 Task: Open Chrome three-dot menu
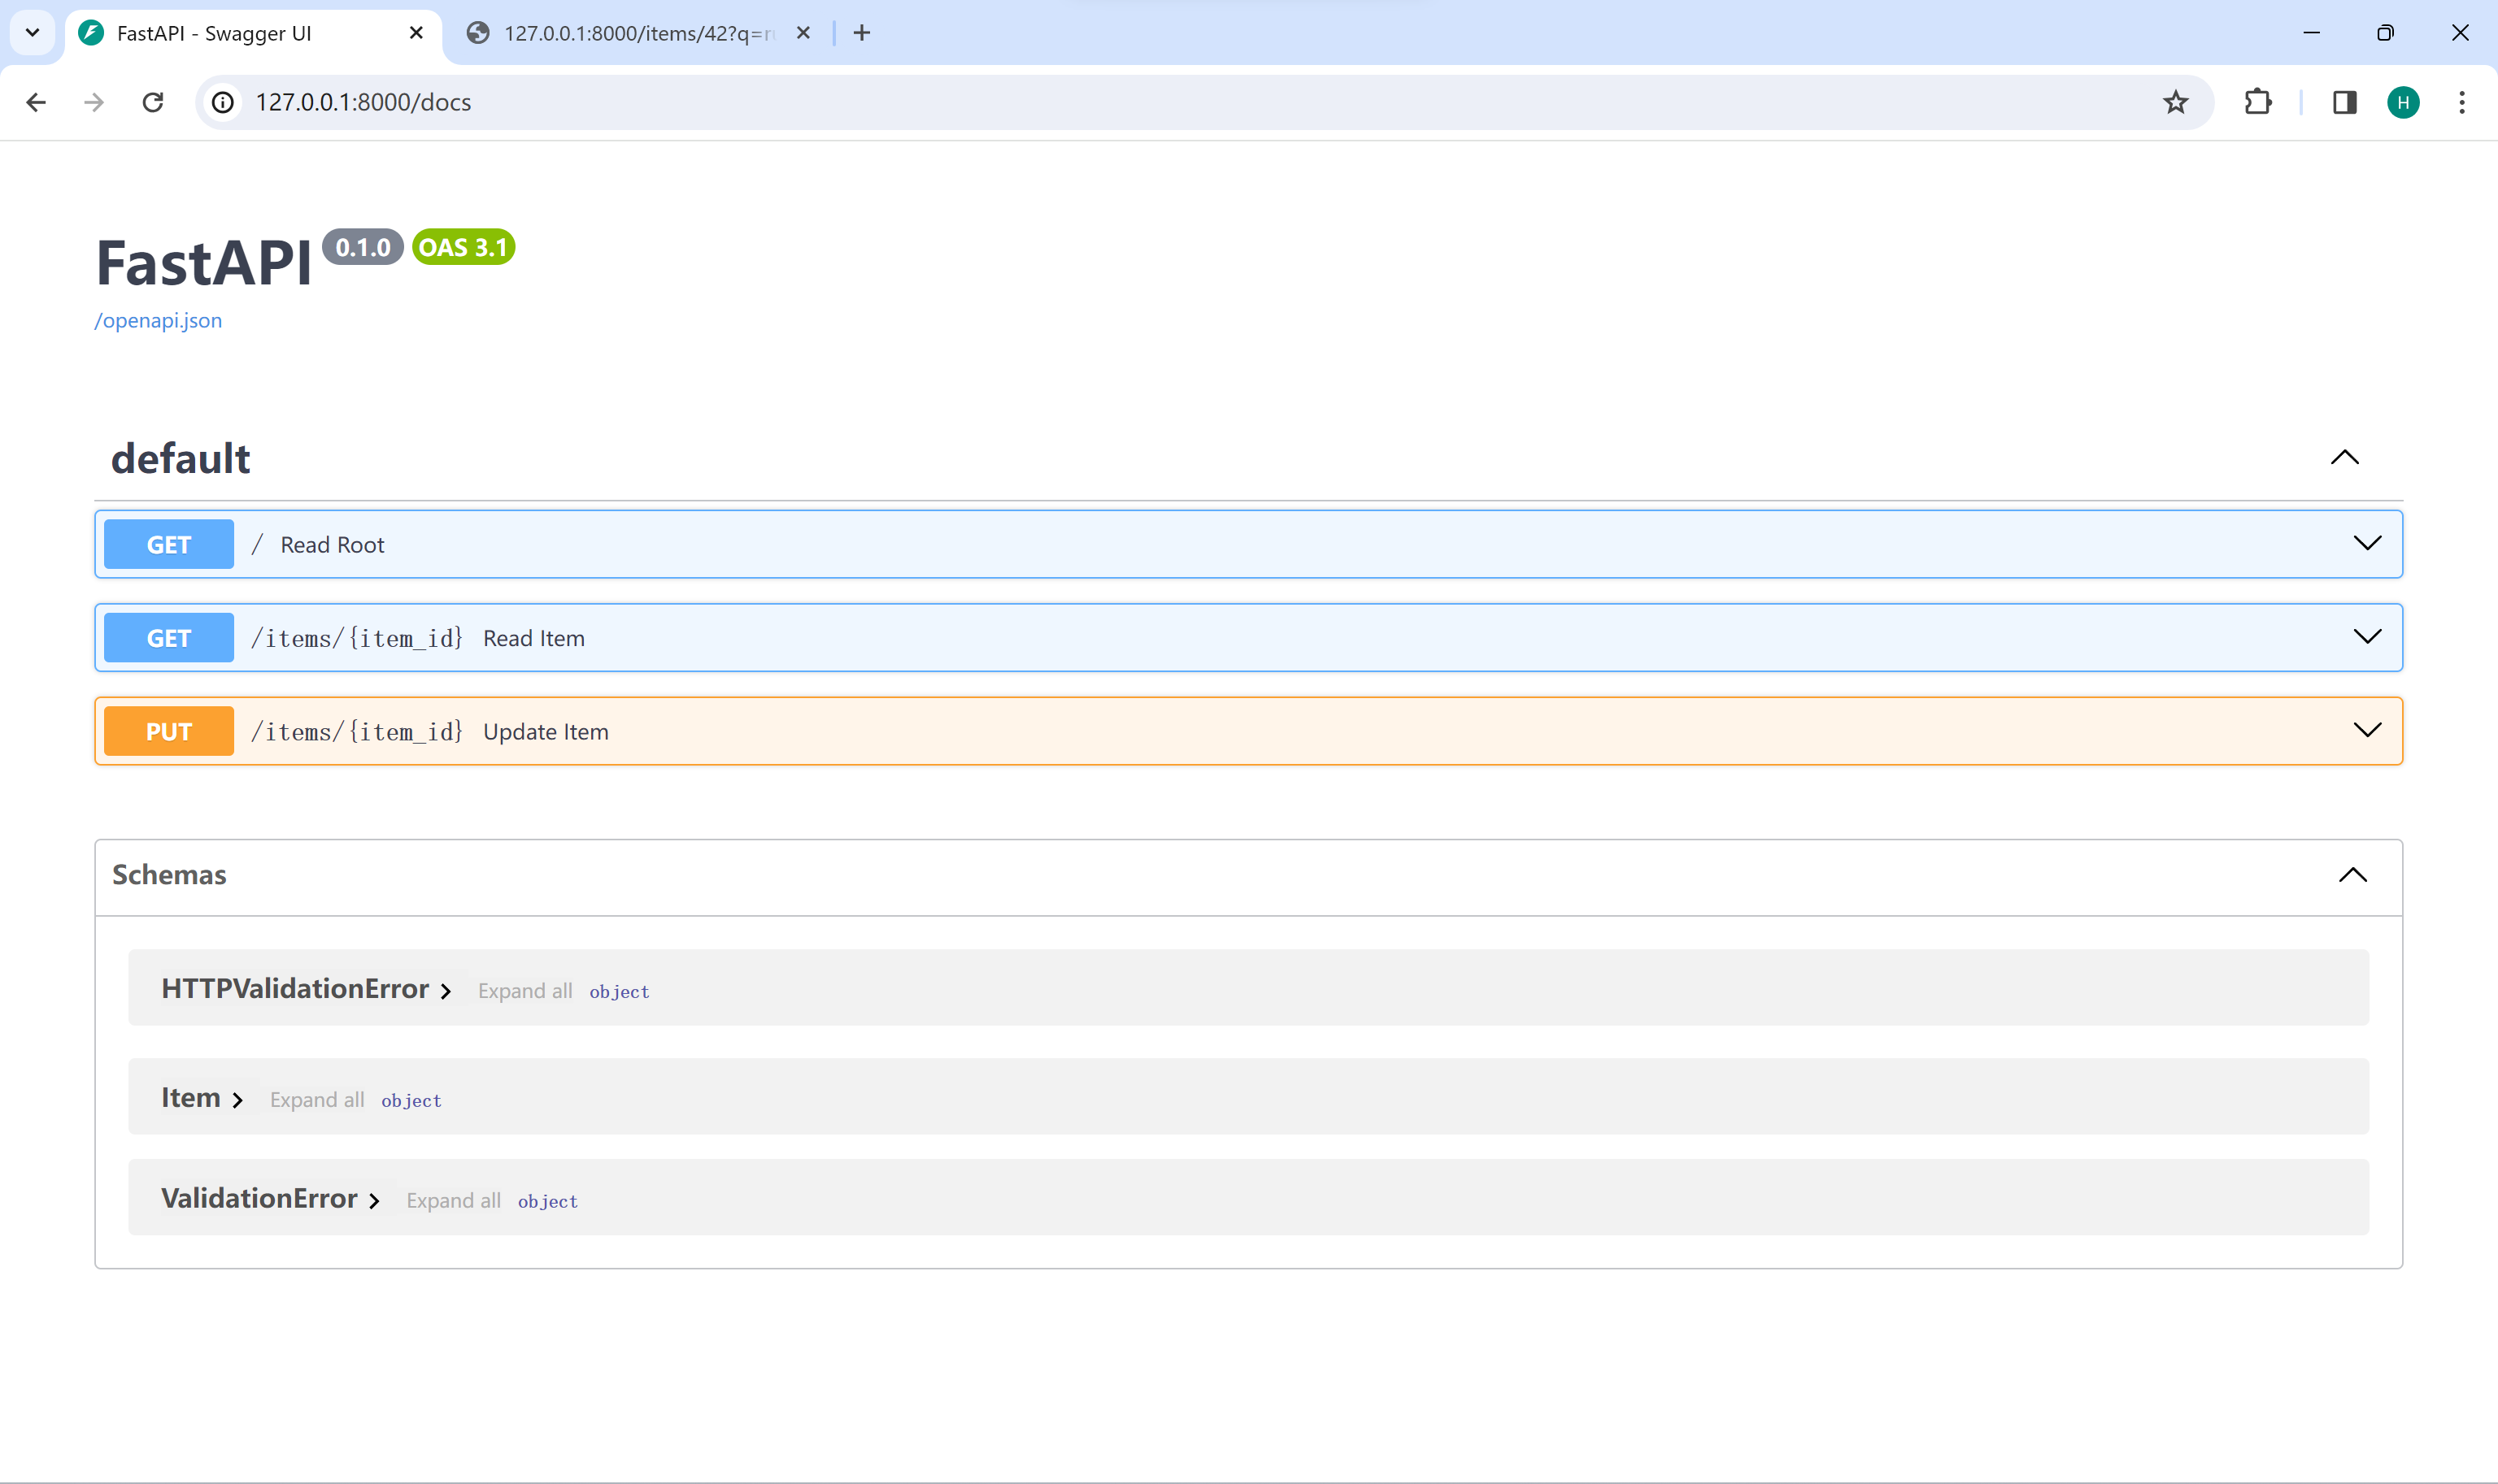click(2462, 102)
